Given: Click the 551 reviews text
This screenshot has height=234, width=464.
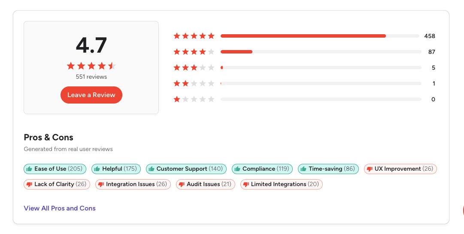Looking at the screenshot, I should point(91,77).
